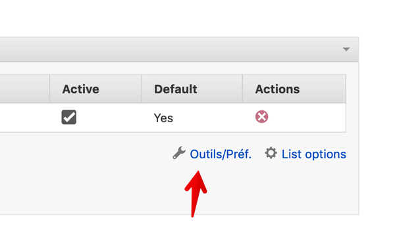This screenshot has height=247, width=395.
Task: Click the gray panel title bar
Action: pos(171,49)
